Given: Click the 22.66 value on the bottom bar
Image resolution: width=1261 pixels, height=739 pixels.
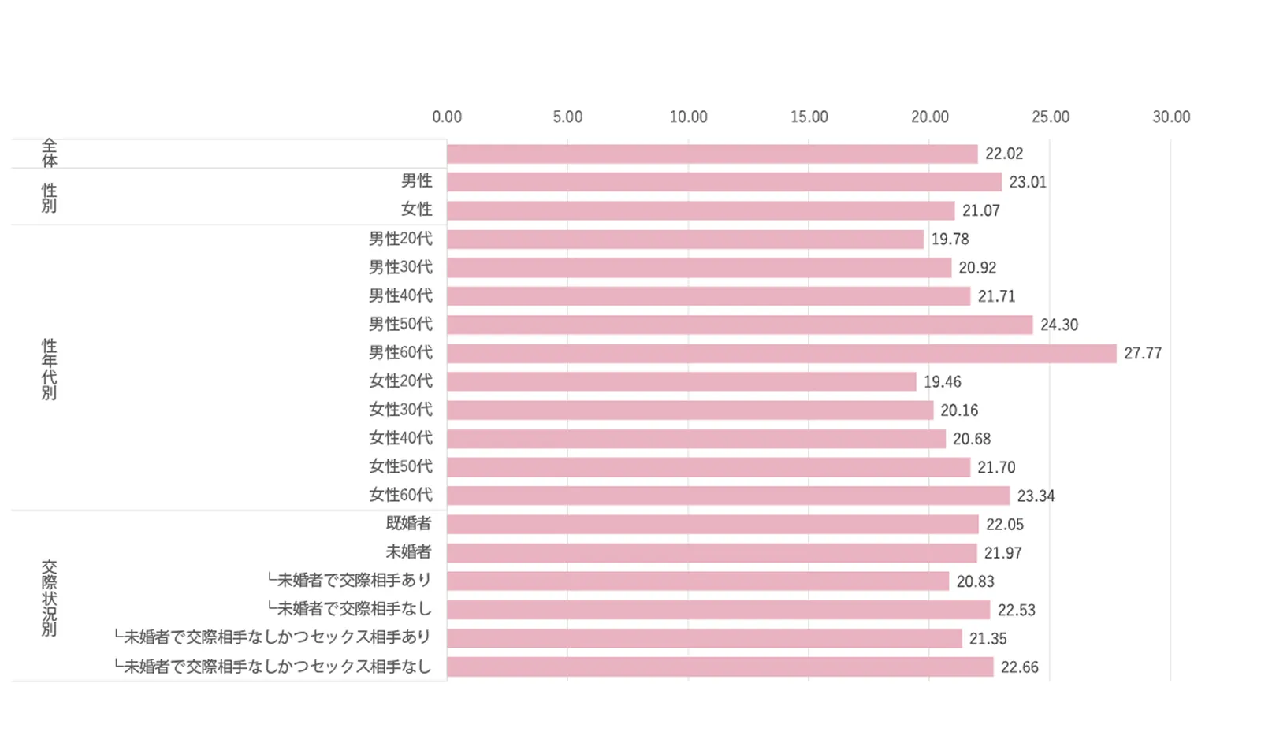Looking at the screenshot, I should tap(1019, 667).
